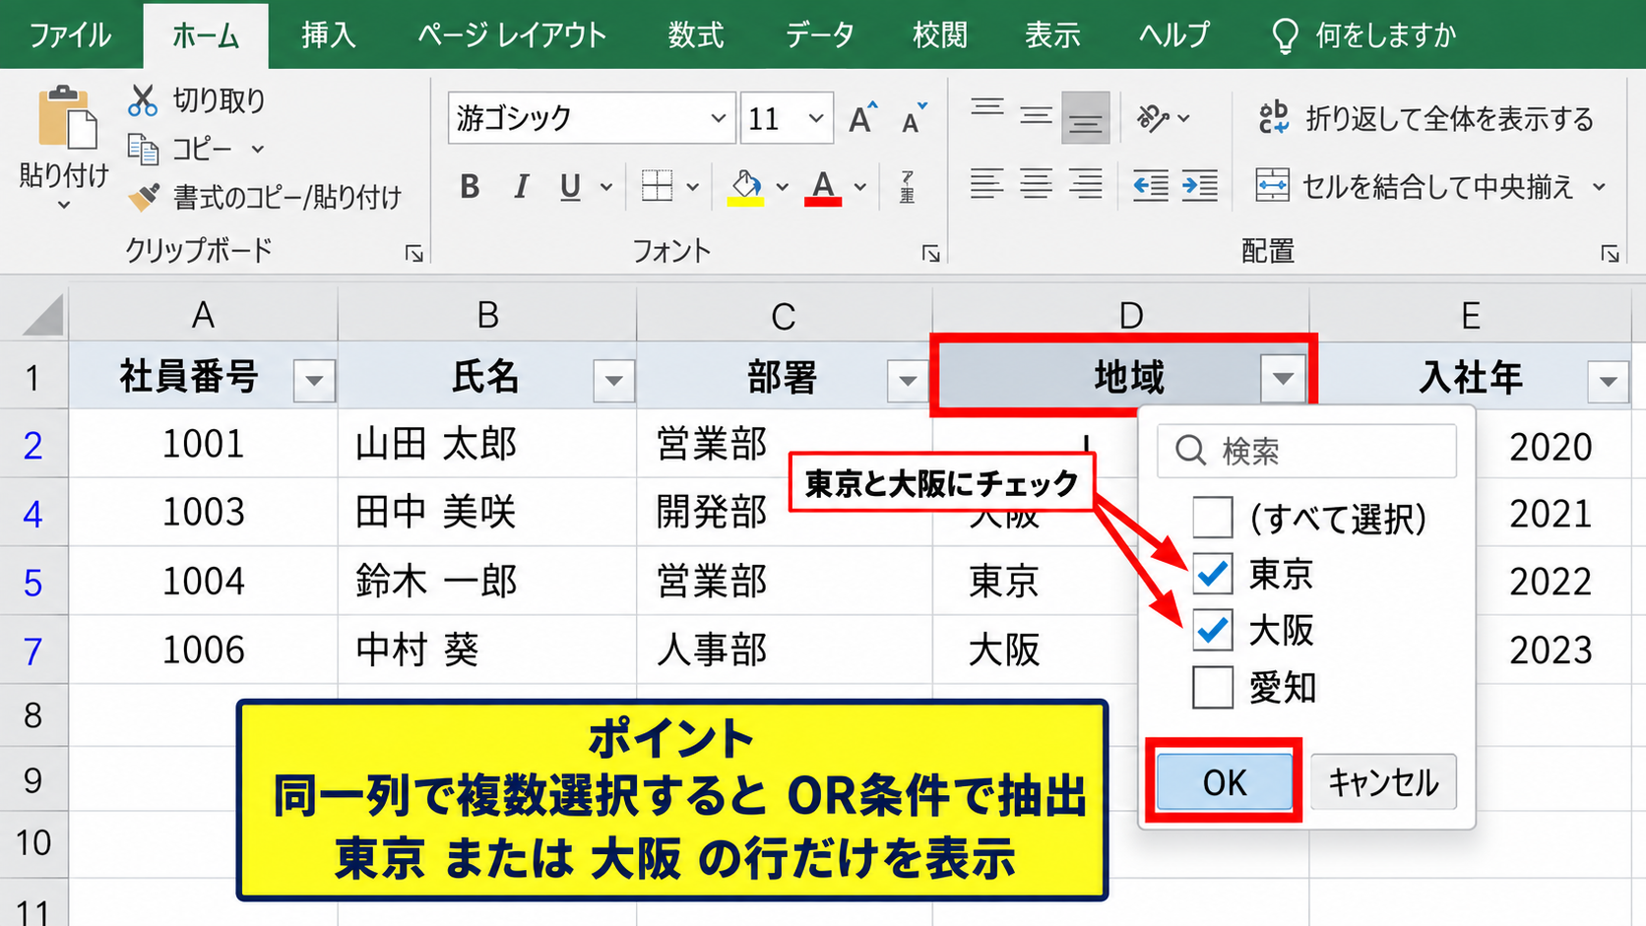The image size is (1646, 926).
Task: Click the cell borders icon
Action: tap(657, 186)
